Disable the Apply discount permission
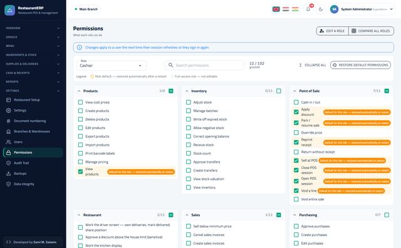This screenshot has height=248, width=401. click(x=296, y=112)
